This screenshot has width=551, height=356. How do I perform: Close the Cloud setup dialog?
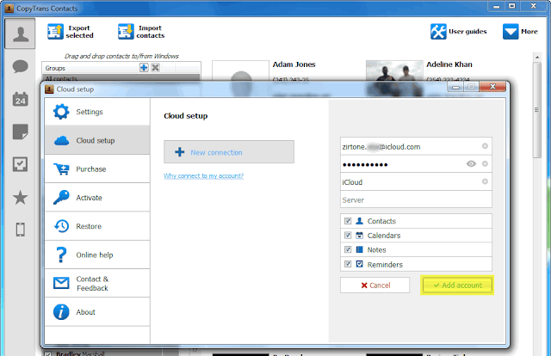[x=492, y=86]
